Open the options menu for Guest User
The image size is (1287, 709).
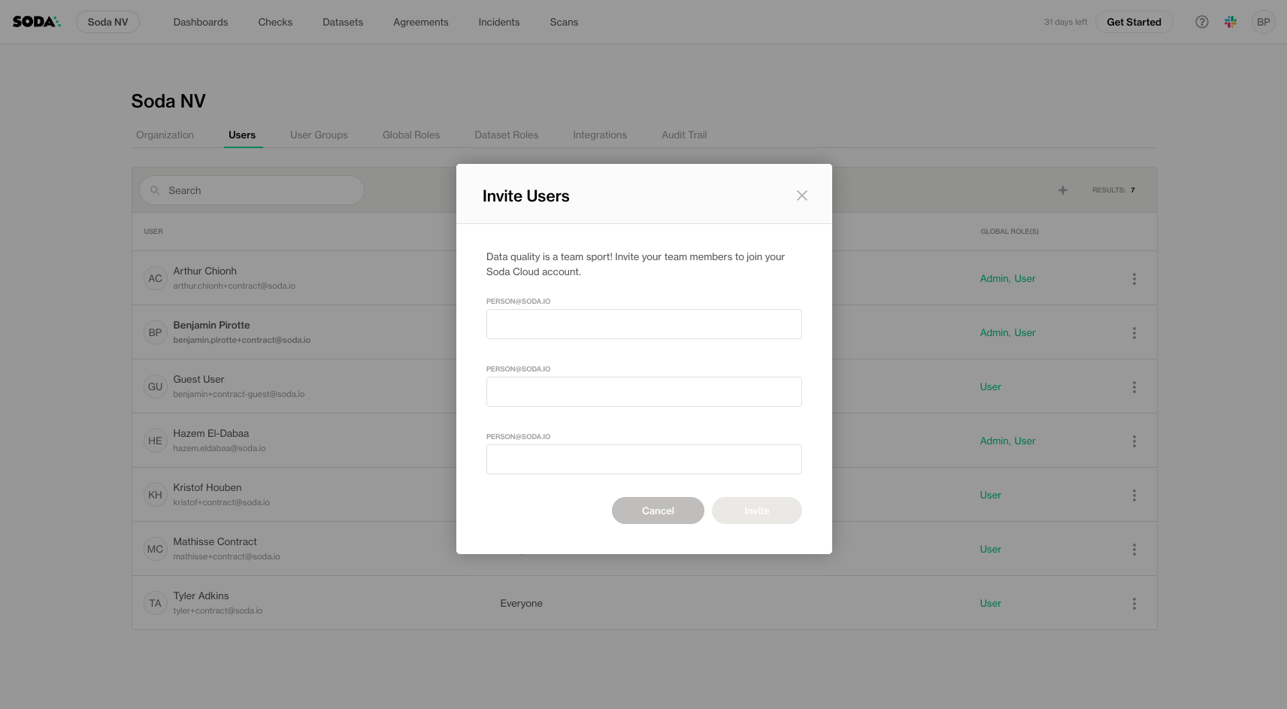[x=1134, y=387]
